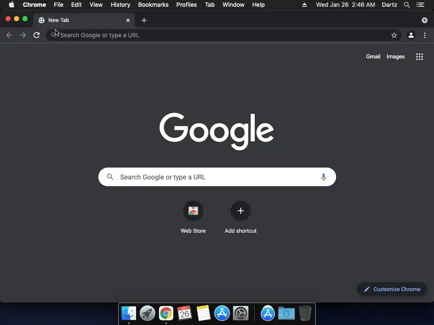Open the Tab menu
This screenshot has width=434, height=325.
(209, 5)
